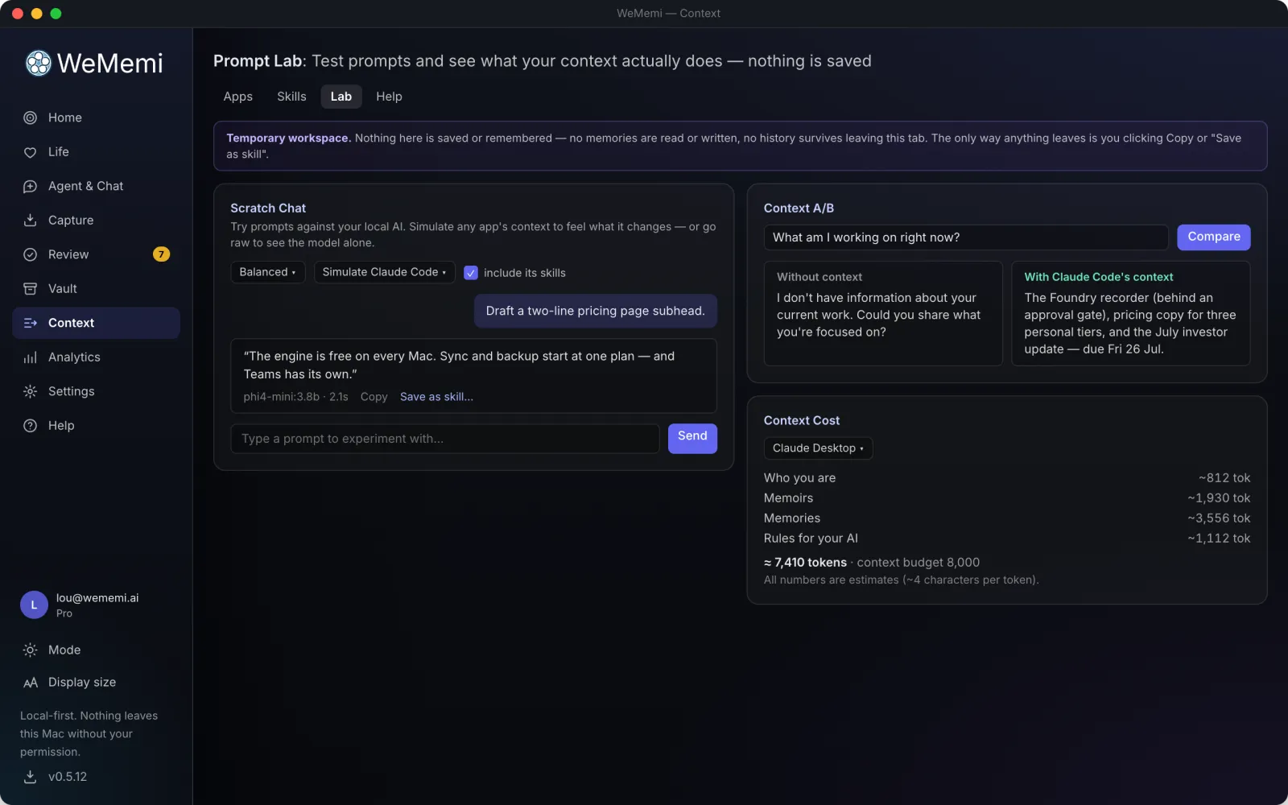Screen dimensions: 1288x805
Task: Open Agent & Chat bubble icon
Action: [x=30, y=186]
